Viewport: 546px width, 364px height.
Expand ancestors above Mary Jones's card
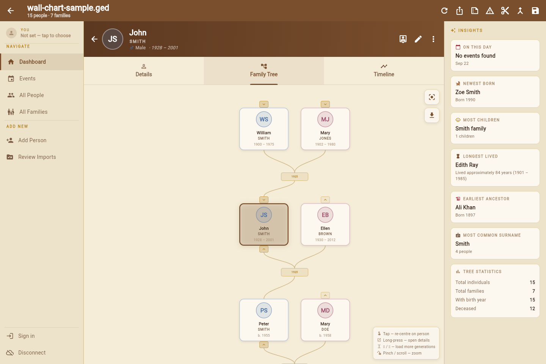(x=325, y=104)
